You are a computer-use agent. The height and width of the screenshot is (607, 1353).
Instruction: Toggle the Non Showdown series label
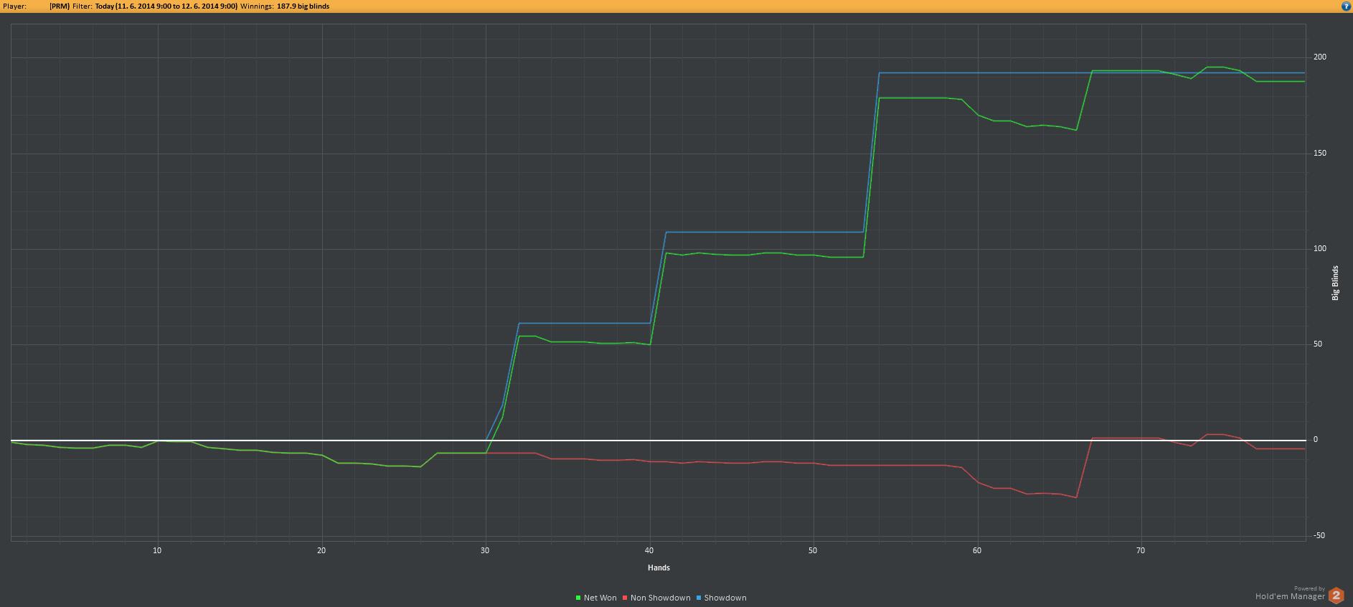coord(660,598)
